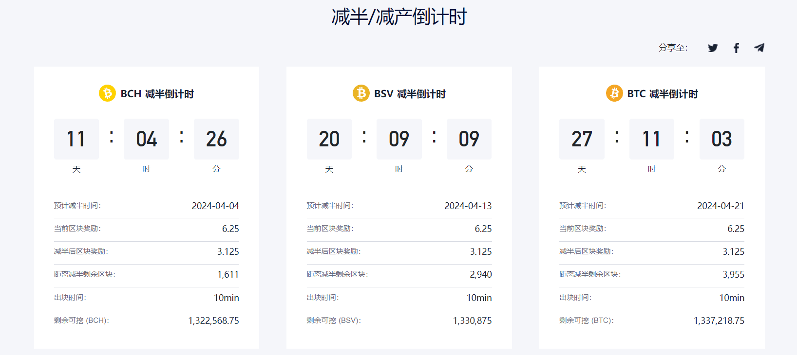
Task: Share page via Telegram icon
Action: point(759,48)
